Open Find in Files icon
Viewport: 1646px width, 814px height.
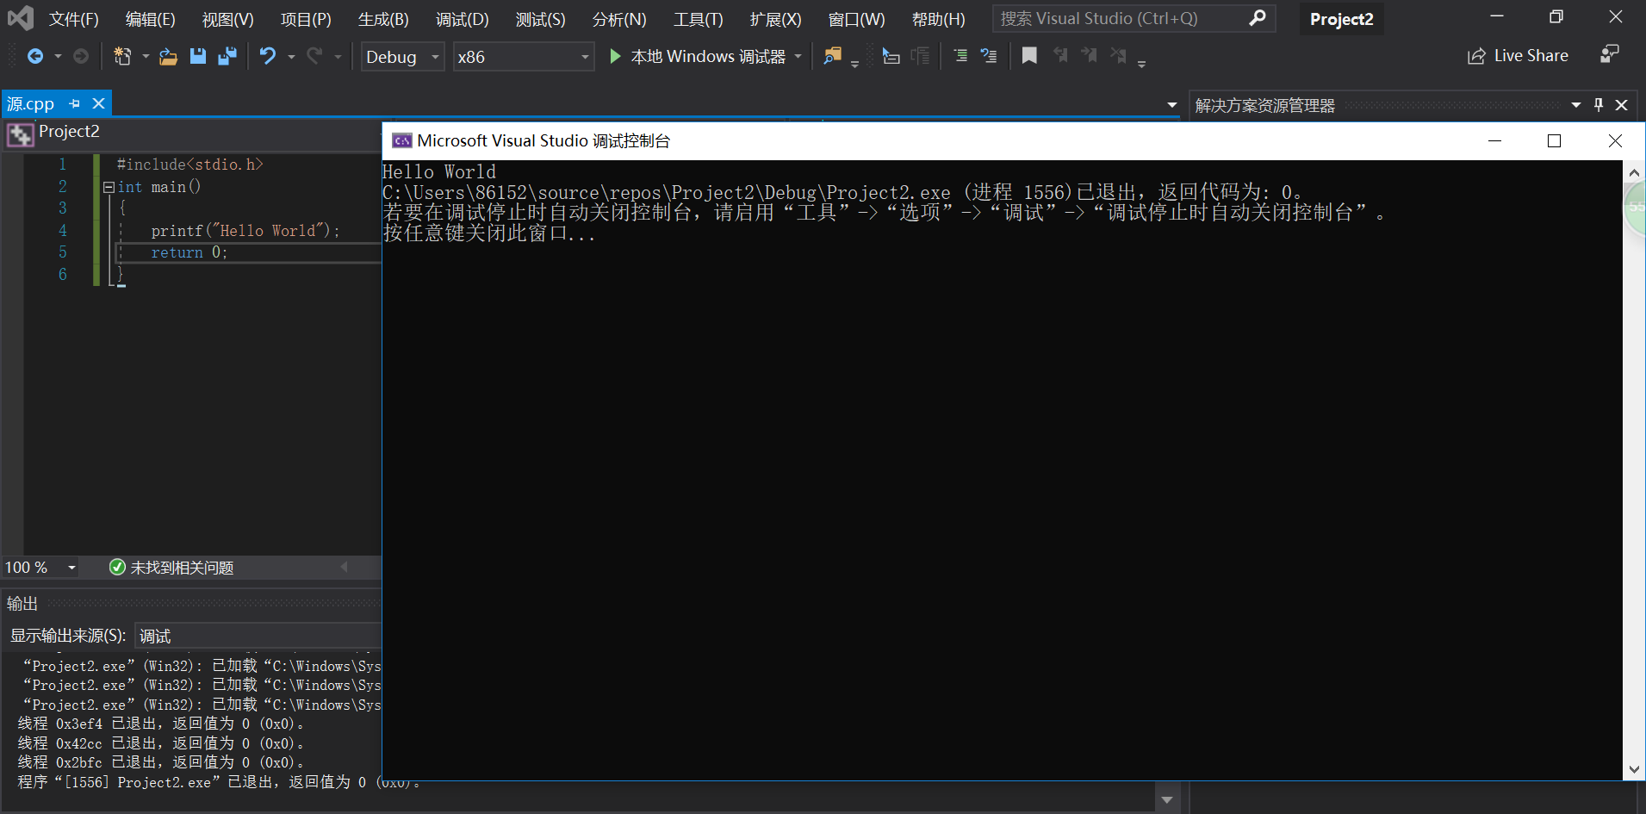click(832, 56)
